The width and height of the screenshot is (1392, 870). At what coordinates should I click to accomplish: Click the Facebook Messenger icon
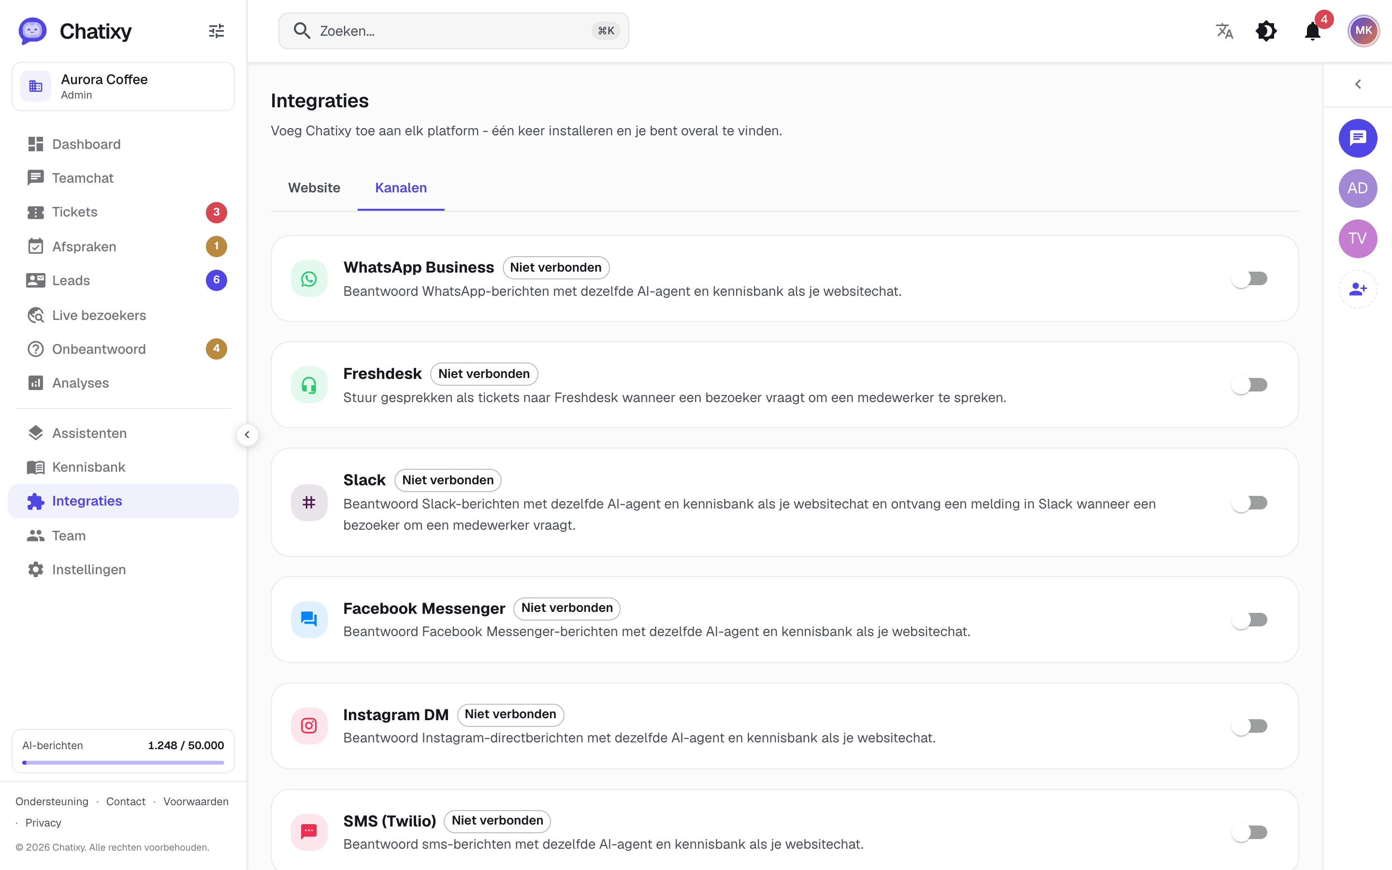309,620
